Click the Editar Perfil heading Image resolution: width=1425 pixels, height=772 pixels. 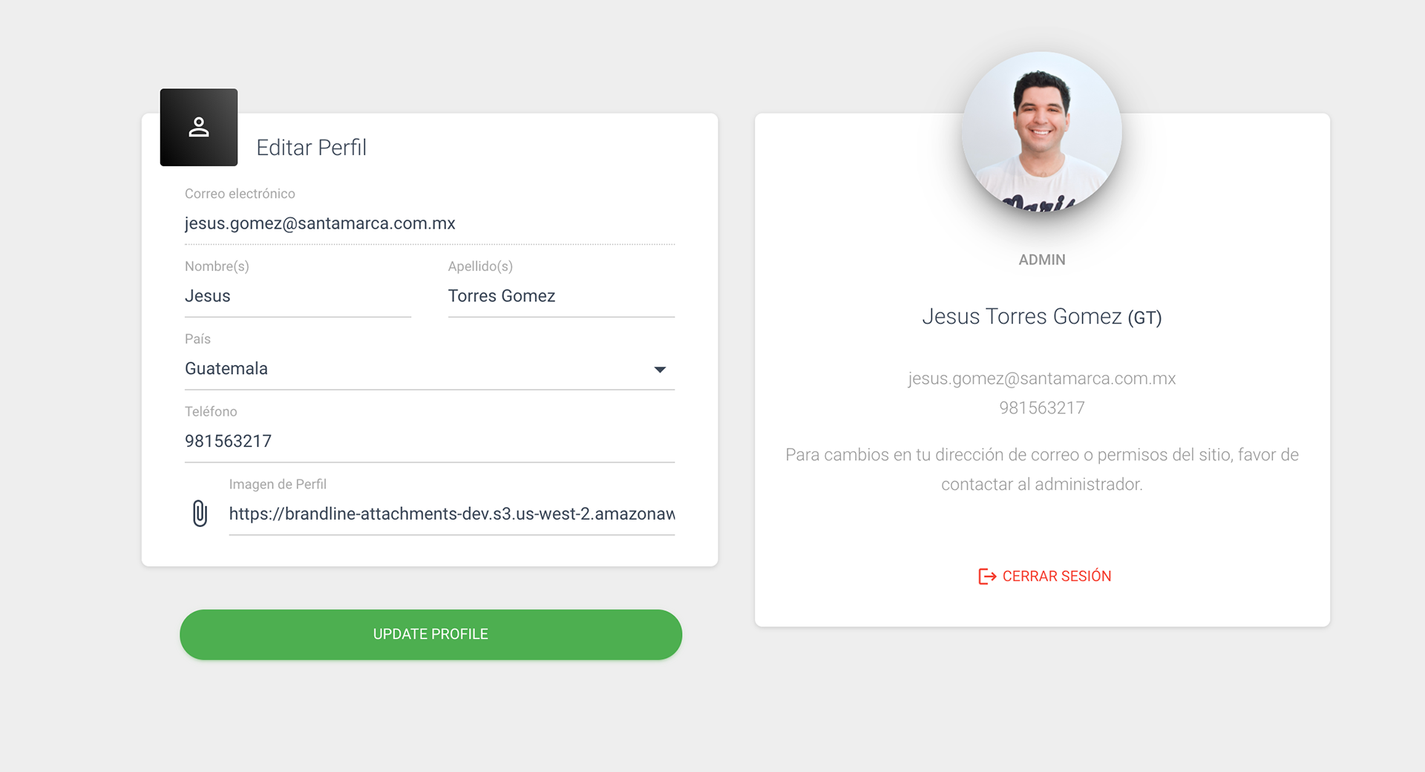pos(312,148)
